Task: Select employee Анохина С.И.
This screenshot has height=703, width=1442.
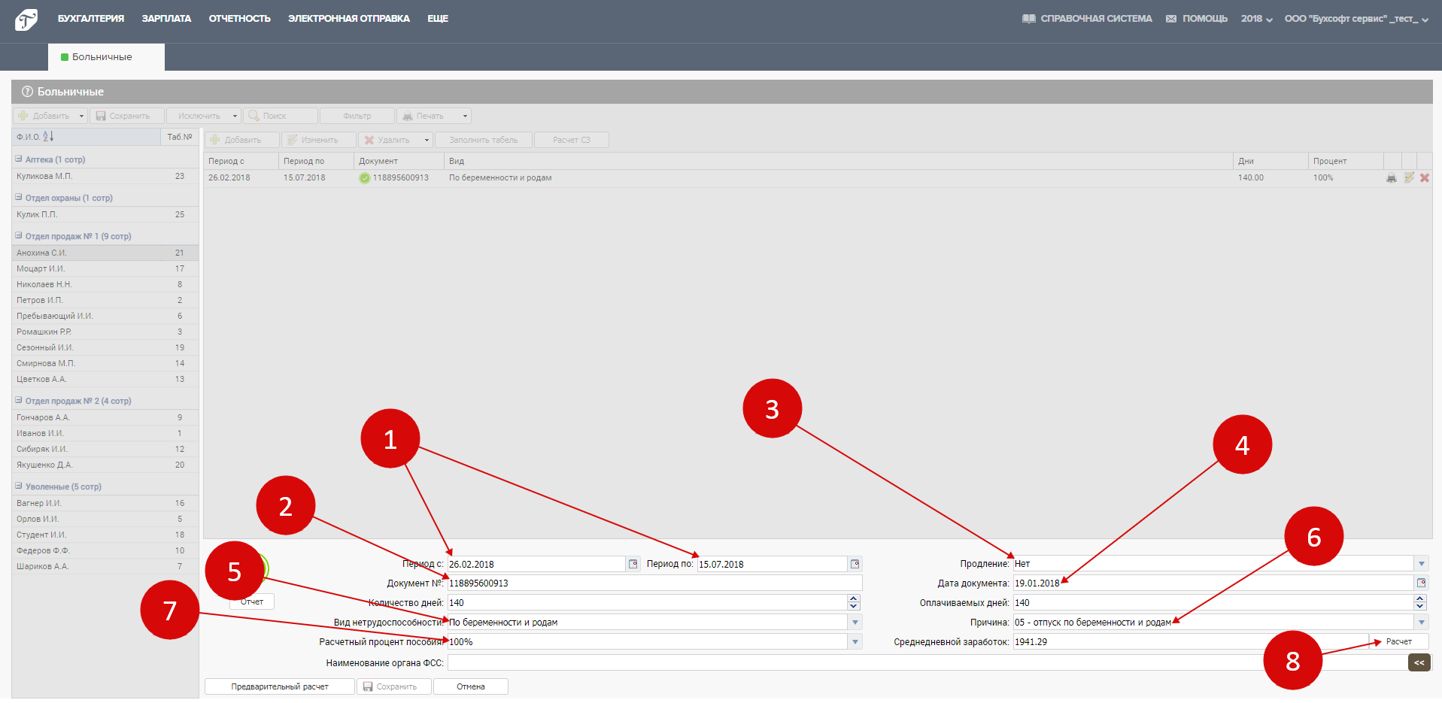Action: [105, 253]
